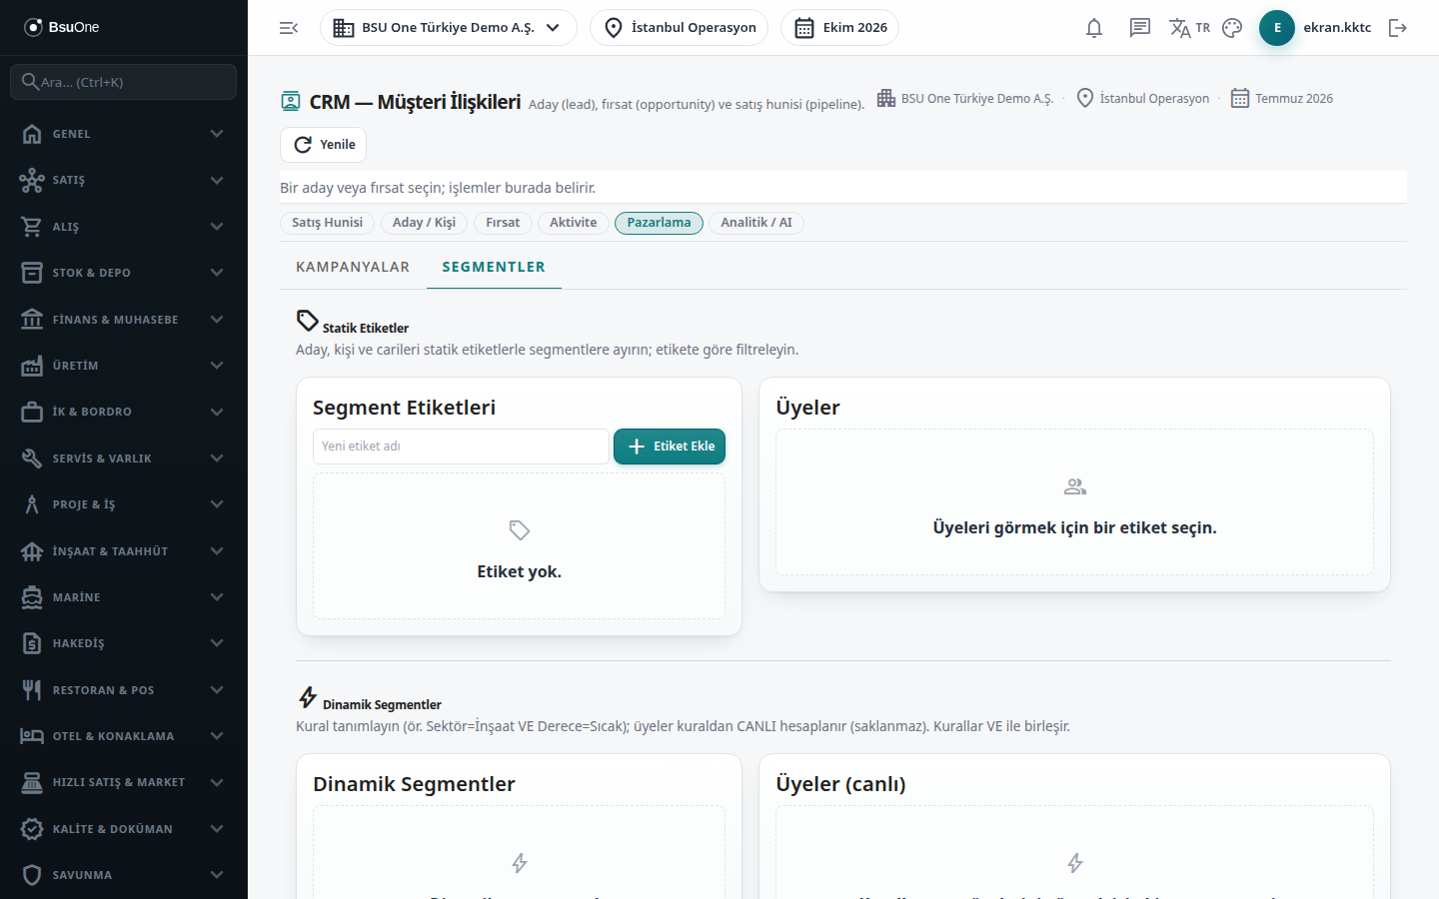Click the Alış shopping cart icon

tap(32, 227)
